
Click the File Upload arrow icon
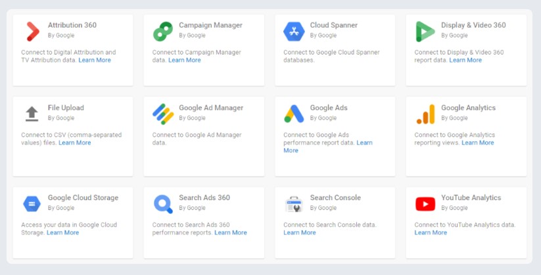[x=32, y=114]
